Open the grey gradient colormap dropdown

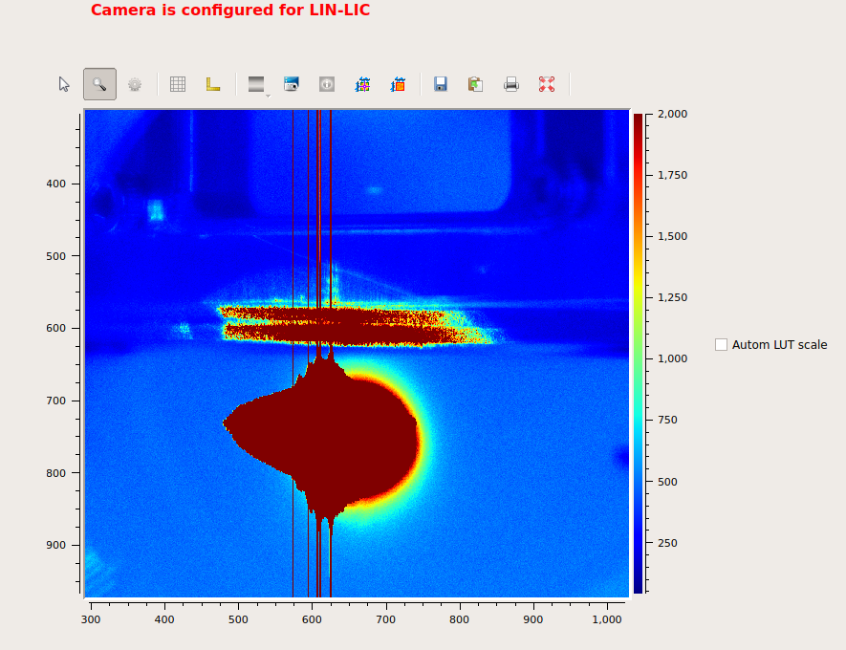click(x=257, y=84)
